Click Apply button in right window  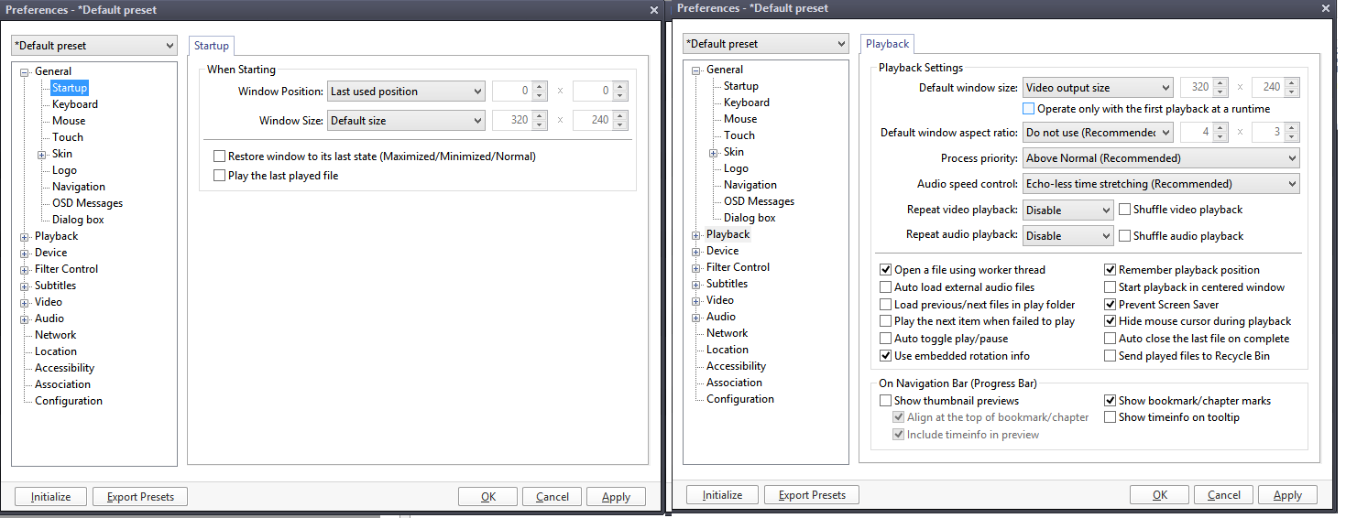(x=1287, y=495)
